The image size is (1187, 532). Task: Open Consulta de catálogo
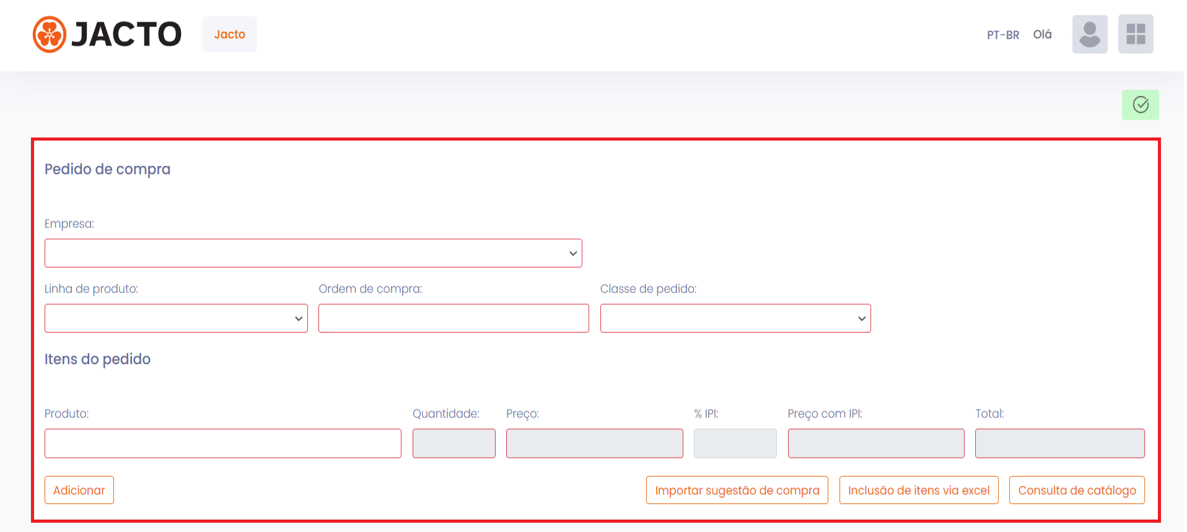pyautogui.click(x=1077, y=490)
